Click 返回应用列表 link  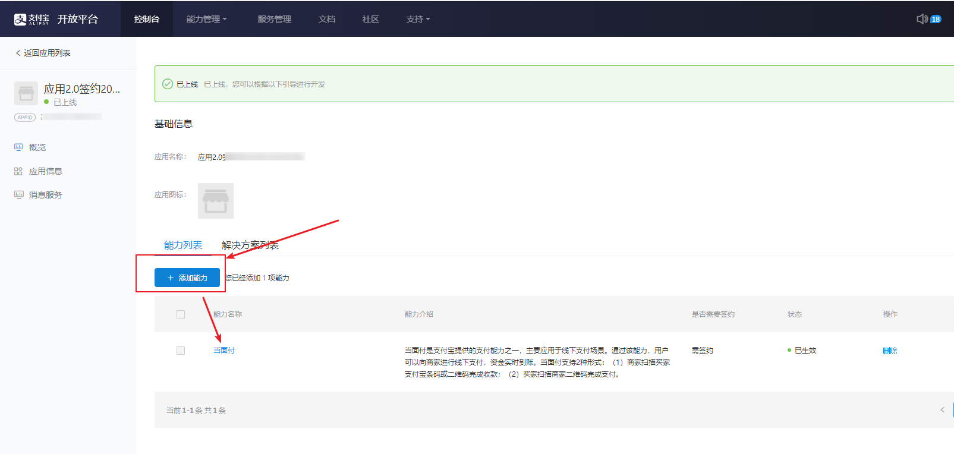point(47,53)
